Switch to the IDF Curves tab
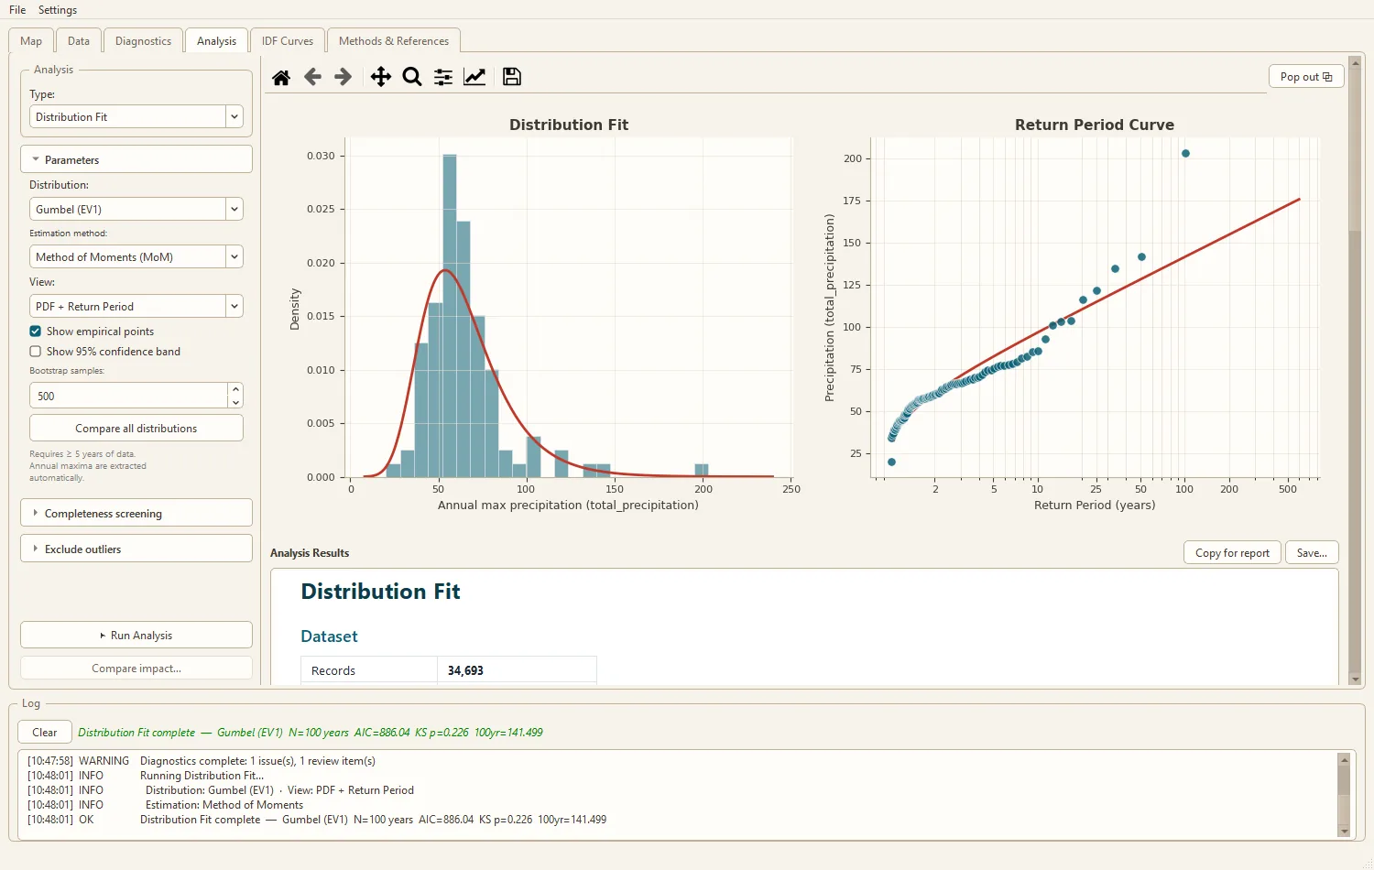The width and height of the screenshot is (1374, 870). (288, 41)
